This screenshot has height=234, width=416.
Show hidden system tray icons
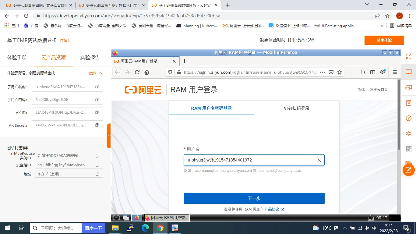pyautogui.click(x=345, y=228)
